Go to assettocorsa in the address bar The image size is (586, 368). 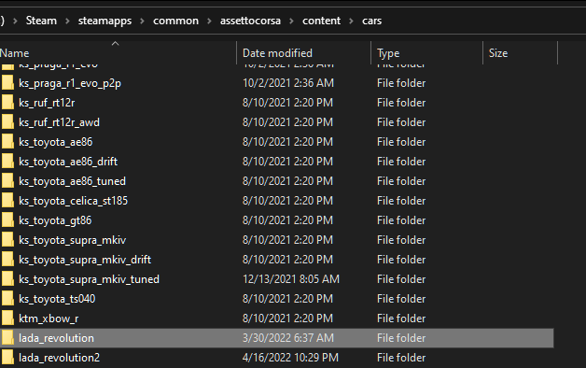point(250,21)
